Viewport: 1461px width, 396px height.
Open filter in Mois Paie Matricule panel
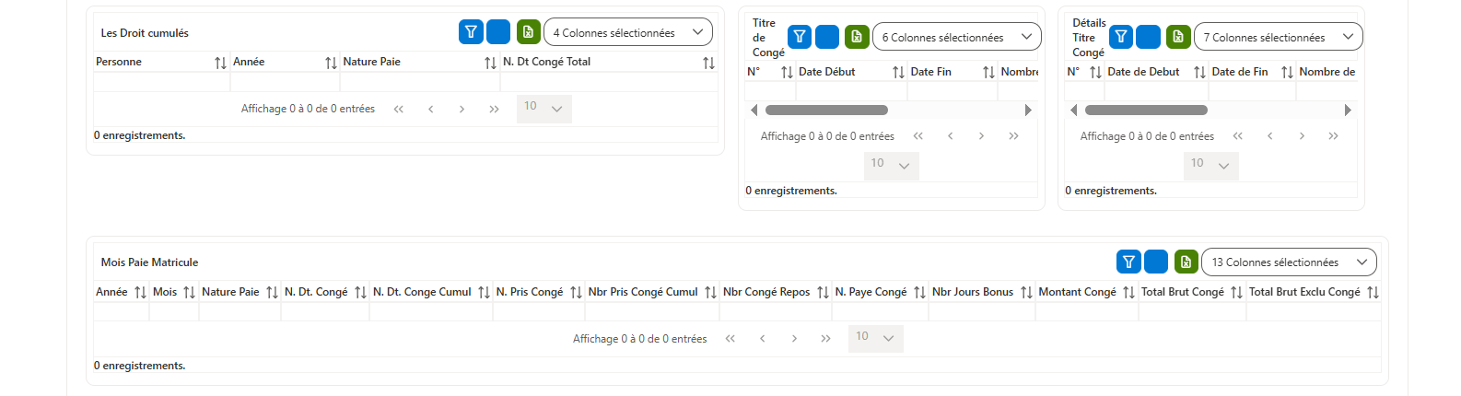pyautogui.click(x=1128, y=262)
